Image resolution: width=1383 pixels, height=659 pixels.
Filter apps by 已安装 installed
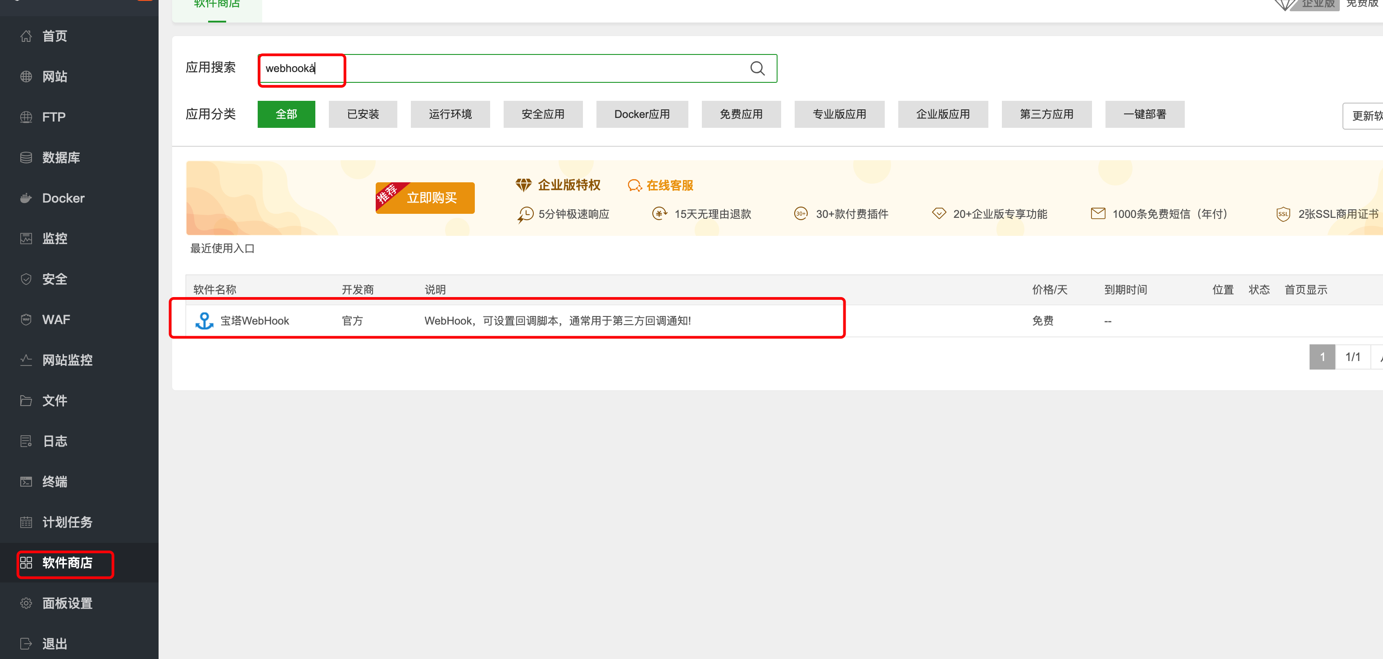(363, 114)
